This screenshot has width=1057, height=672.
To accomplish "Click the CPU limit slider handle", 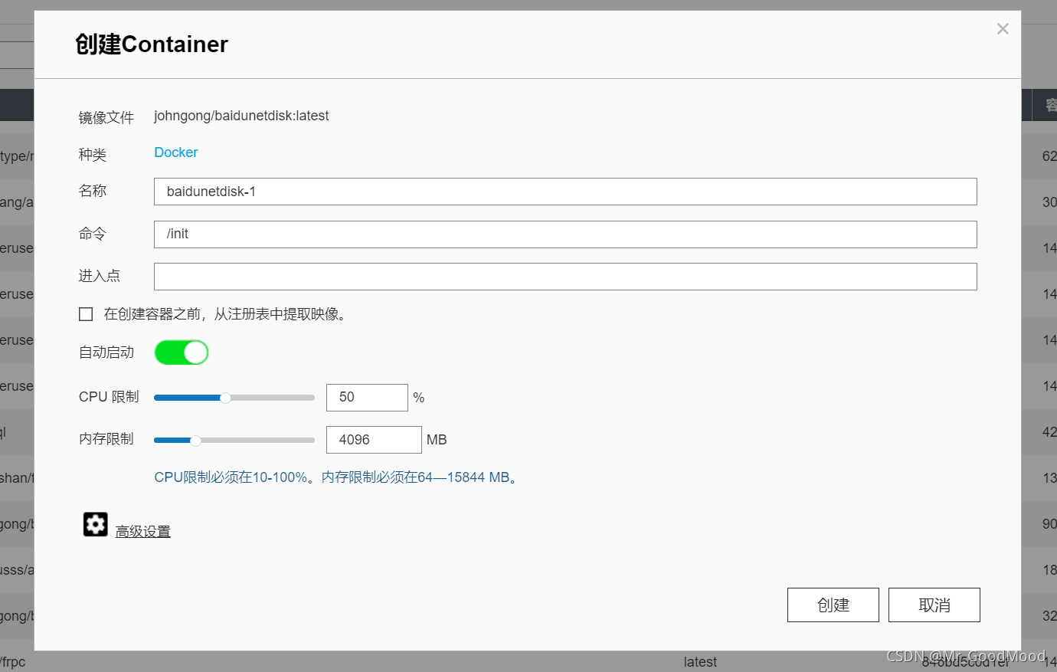I will (x=225, y=398).
